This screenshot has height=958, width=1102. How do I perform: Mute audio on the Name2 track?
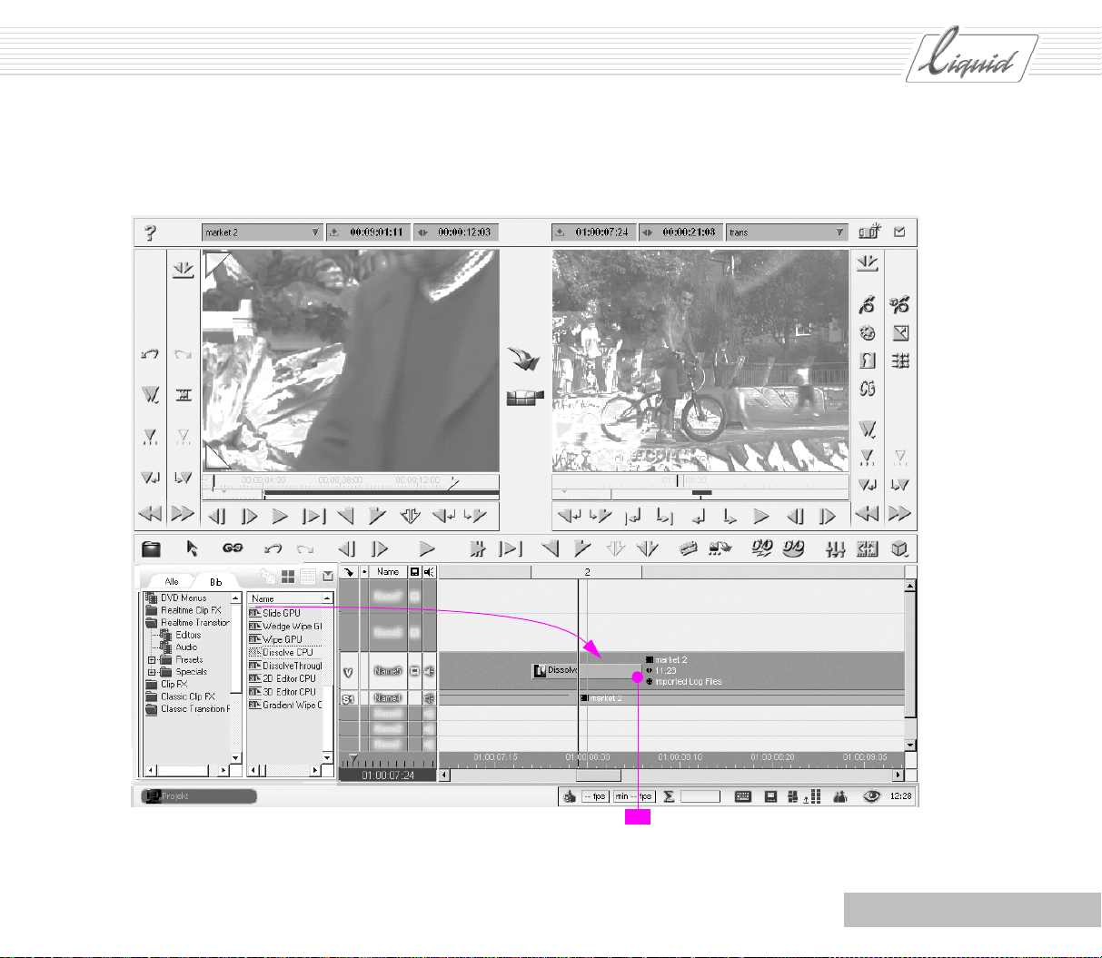pyautogui.click(x=430, y=728)
